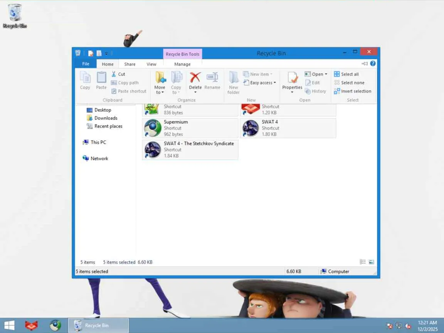The image size is (444, 333).
Task: Open Supermium from the taskbar
Action: pos(55,325)
